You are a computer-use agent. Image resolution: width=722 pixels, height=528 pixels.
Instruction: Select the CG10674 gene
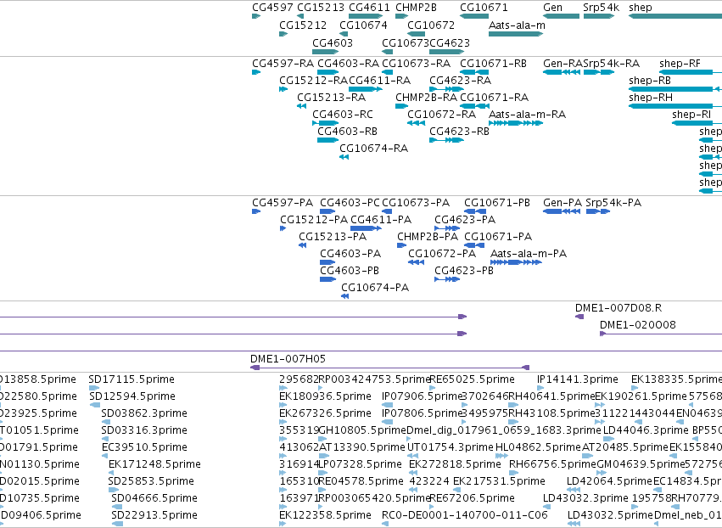[x=344, y=34]
